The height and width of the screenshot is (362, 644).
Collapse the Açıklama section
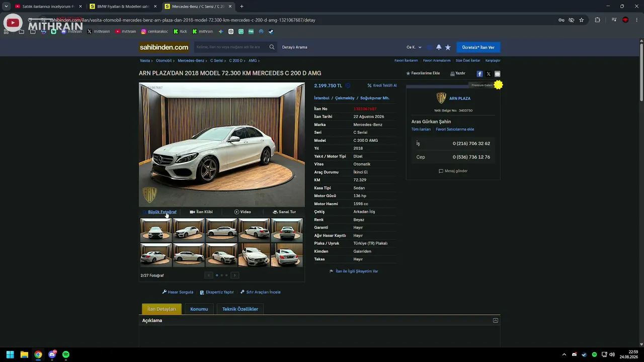click(496, 320)
